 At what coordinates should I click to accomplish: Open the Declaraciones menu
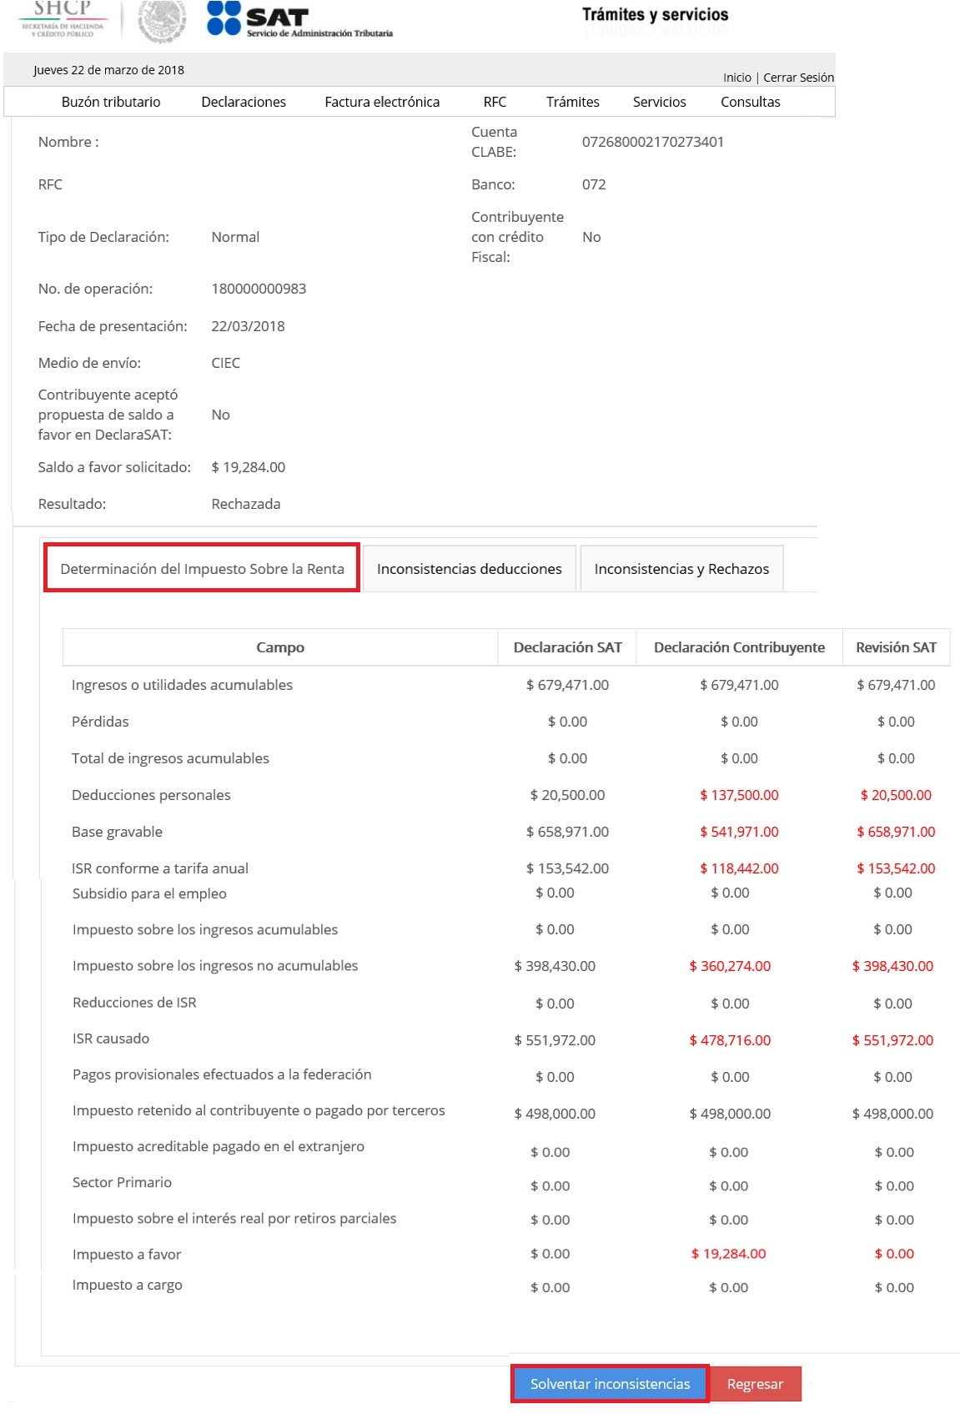click(x=244, y=102)
